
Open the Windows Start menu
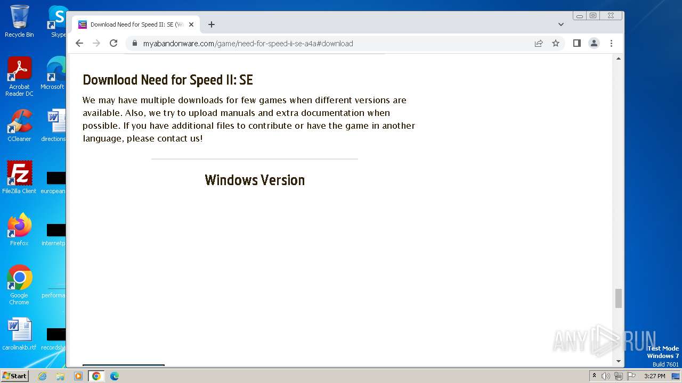[14, 376]
